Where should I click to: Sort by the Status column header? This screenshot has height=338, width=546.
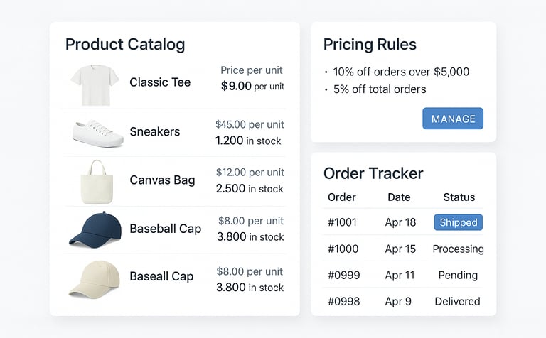coord(459,197)
